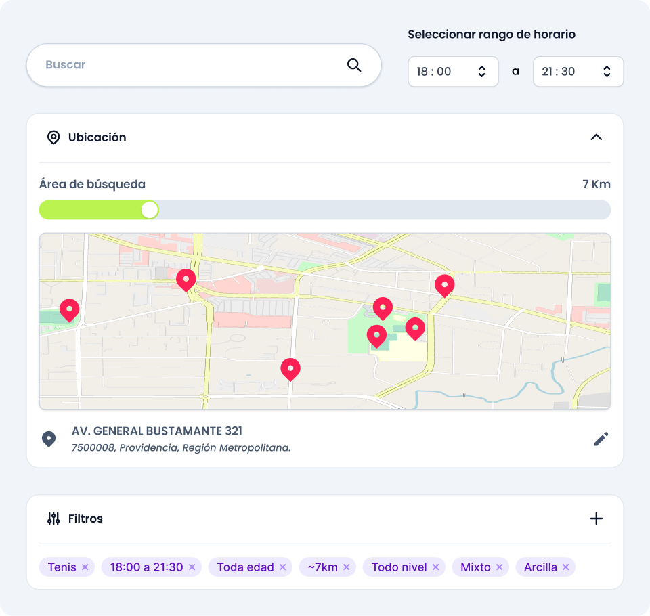
Task: Open the 18:00 start time selector
Action: click(x=452, y=72)
